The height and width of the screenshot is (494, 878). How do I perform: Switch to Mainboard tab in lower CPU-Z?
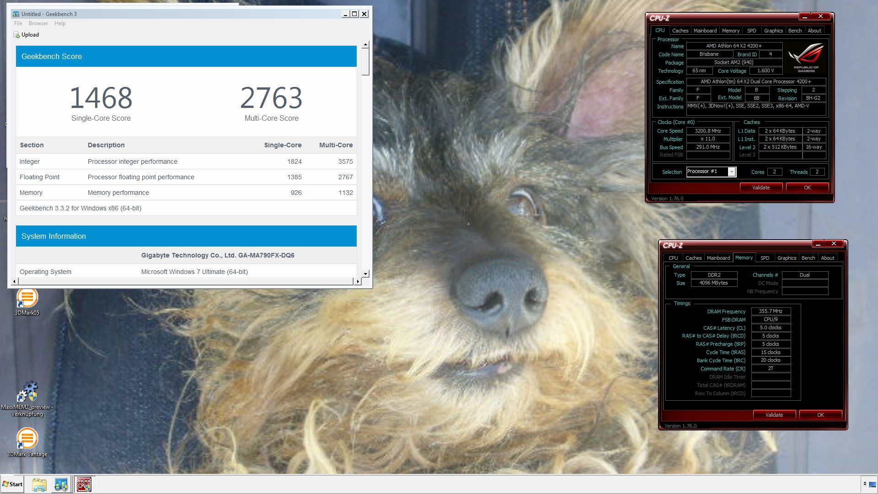pyautogui.click(x=718, y=258)
